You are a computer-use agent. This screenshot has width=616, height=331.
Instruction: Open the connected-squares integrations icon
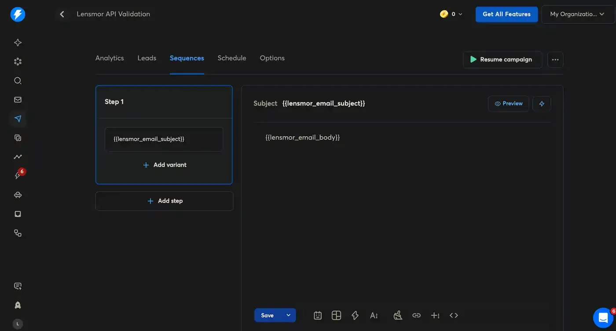[18, 233]
